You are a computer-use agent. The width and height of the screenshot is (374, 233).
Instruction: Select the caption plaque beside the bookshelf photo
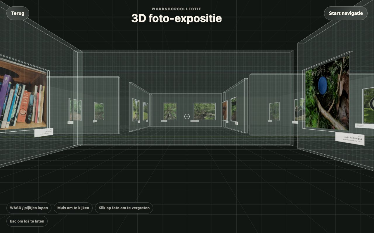tap(44, 132)
